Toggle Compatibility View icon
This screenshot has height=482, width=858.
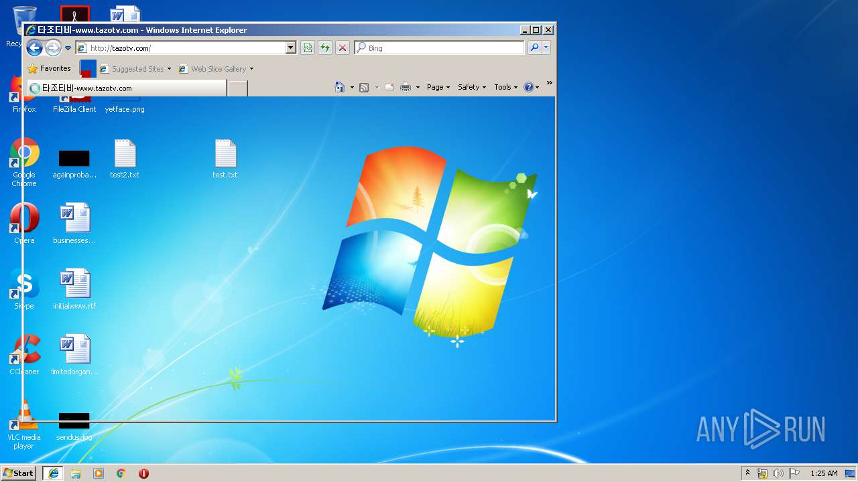(308, 48)
